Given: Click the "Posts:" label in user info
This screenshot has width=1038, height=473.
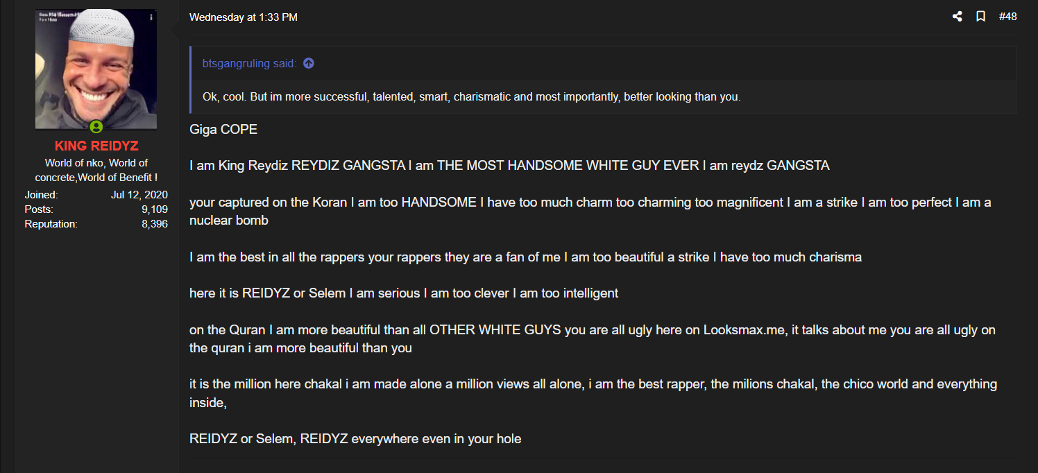Looking at the screenshot, I should point(39,209).
